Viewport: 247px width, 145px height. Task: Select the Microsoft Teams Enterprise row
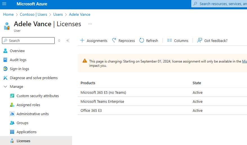click(162, 101)
